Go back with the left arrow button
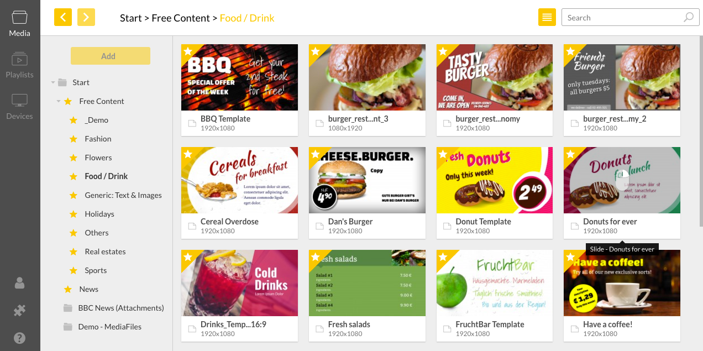703x351 pixels. pyautogui.click(x=63, y=17)
